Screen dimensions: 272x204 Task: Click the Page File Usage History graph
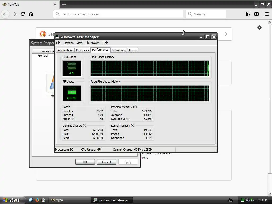(x=150, y=93)
